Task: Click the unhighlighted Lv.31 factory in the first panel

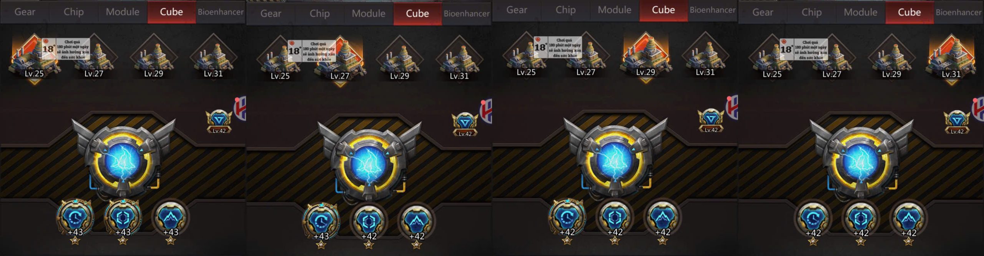Action: click(x=213, y=58)
